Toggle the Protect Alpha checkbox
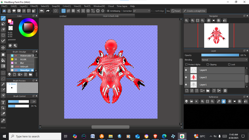This screenshot has width=249, height=140. tap(186, 65)
